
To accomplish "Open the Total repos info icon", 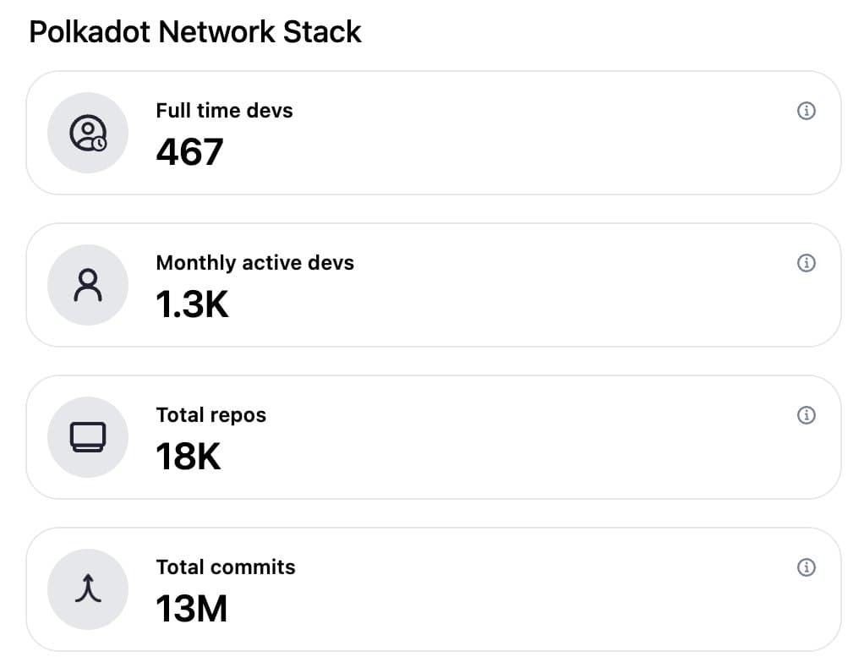I will click(807, 415).
